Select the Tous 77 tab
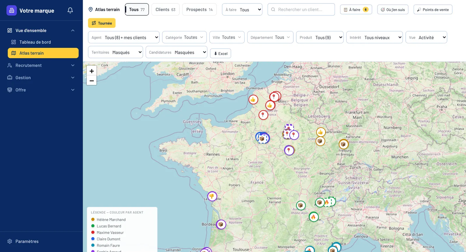Screen dimensions: 466x252 click(x=137, y=10)
